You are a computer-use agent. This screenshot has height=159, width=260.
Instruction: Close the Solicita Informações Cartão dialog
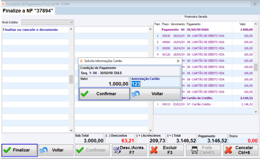pyautogui.click(x=178, y=61)
